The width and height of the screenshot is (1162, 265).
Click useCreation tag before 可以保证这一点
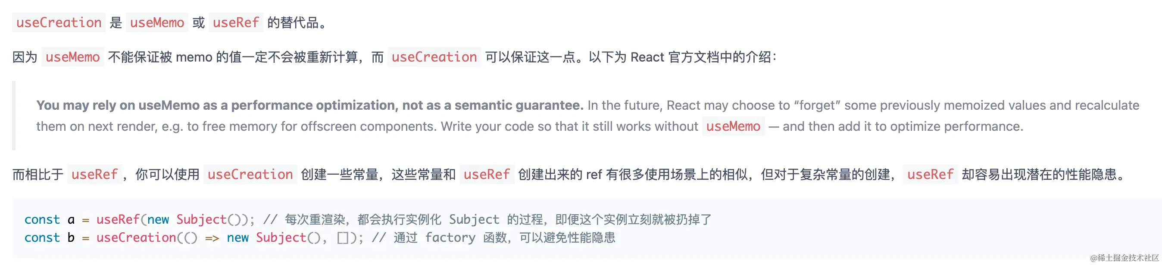(434, 57)
